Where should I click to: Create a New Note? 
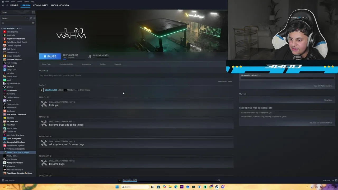click(x=328, y=100)
